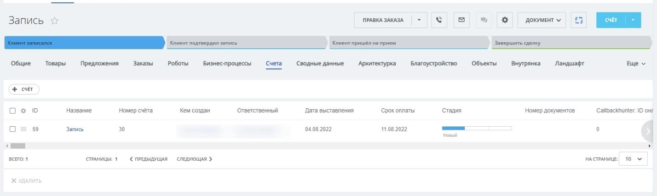Sort by the ID column header
This screenshot has width=657, height=196.
35,111
